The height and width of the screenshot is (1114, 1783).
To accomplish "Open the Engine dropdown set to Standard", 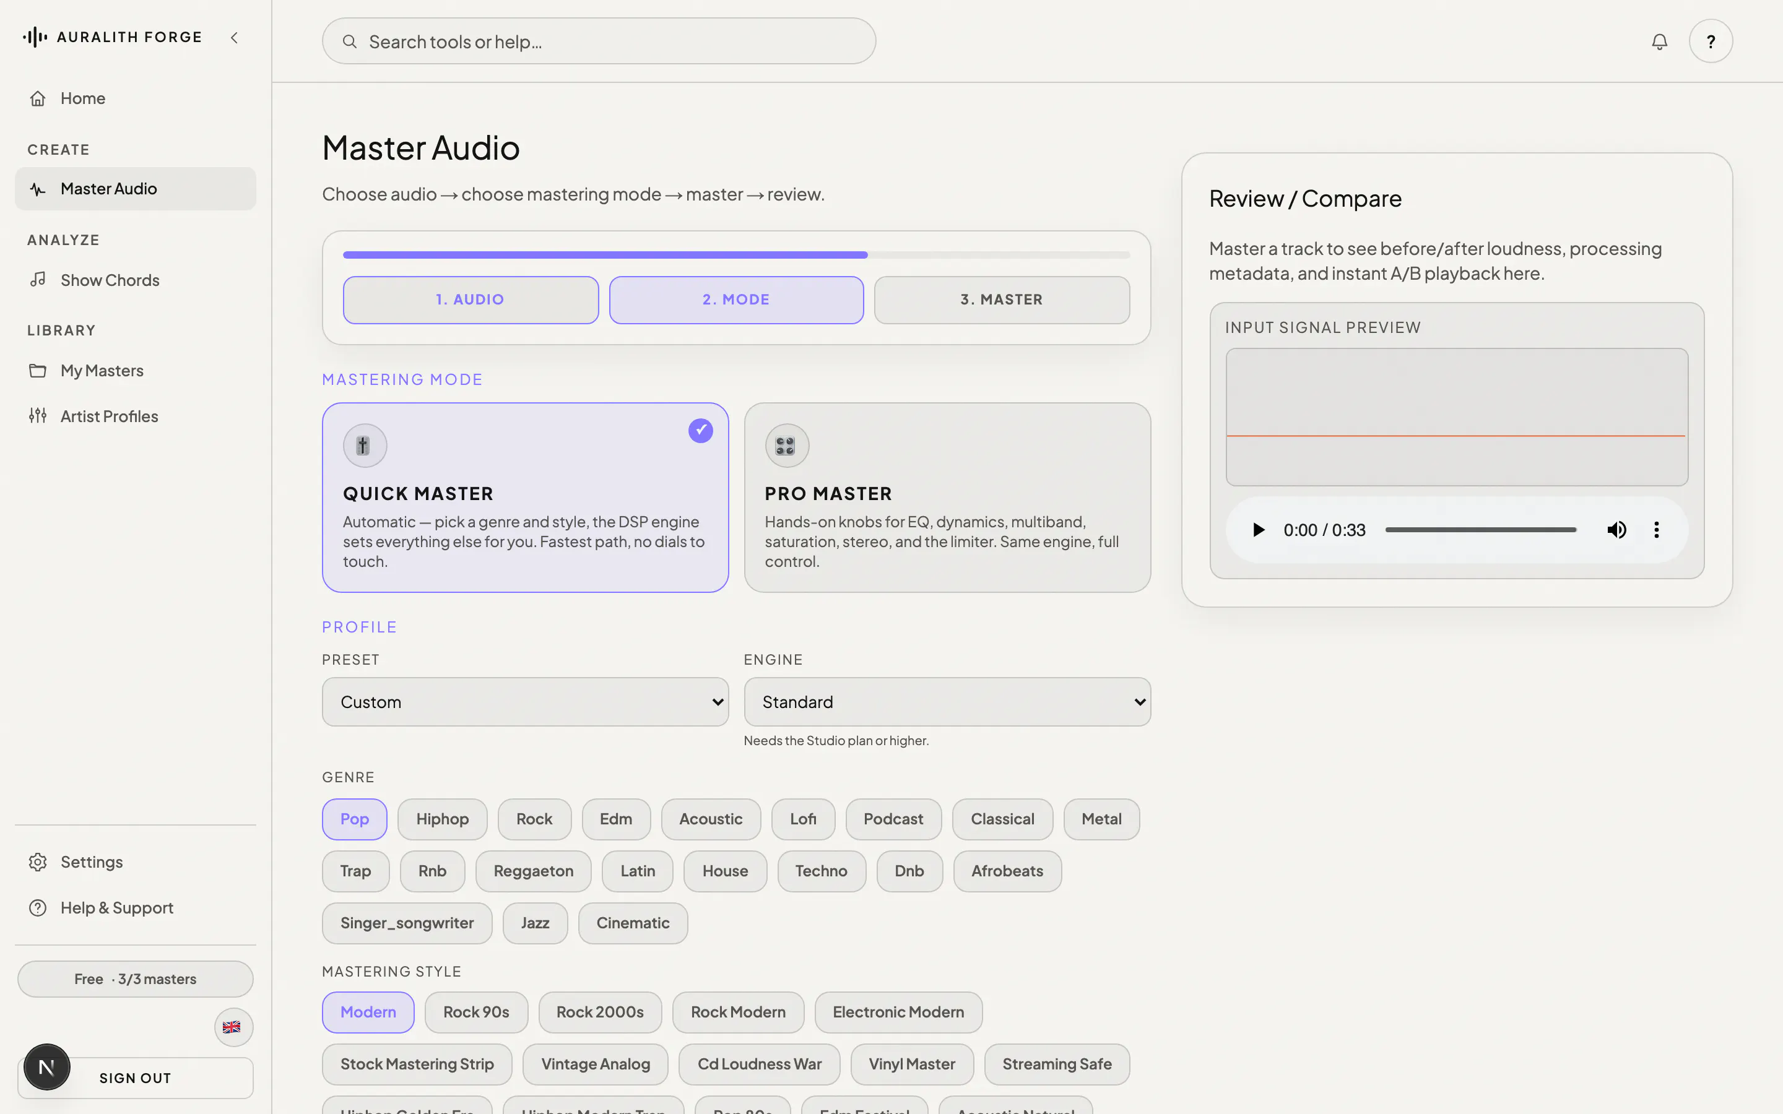I will click(947, 702).
